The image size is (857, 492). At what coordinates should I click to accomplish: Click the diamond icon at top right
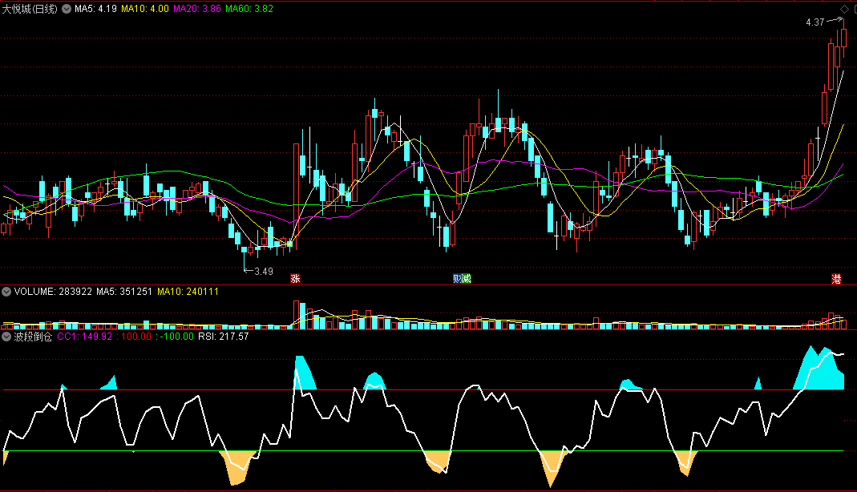(x=844, y=9)
